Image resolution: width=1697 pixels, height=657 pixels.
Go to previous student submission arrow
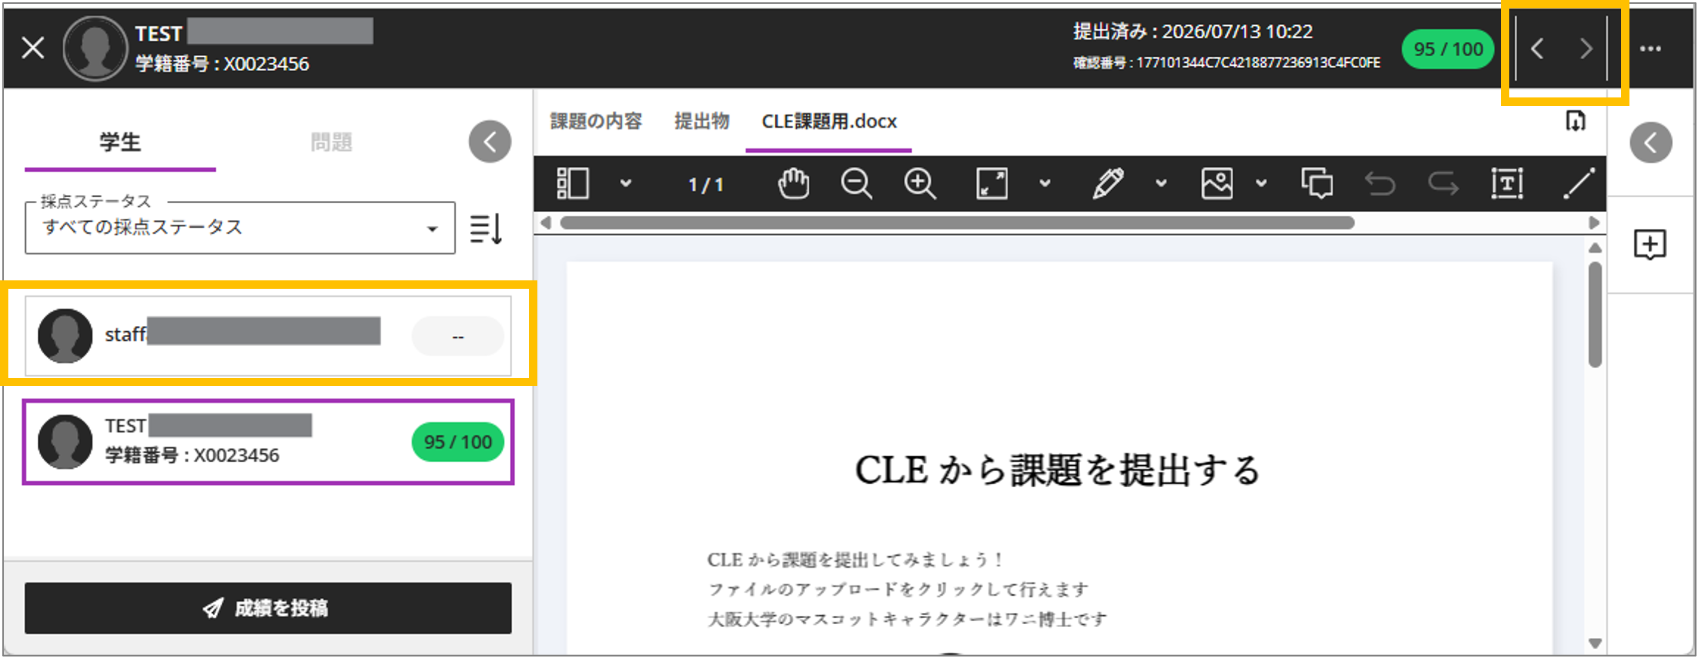(1537, 48)
